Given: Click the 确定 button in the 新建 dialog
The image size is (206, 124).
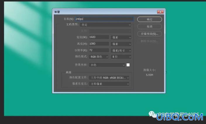Looking at the screenshot, I should (150, 19).
